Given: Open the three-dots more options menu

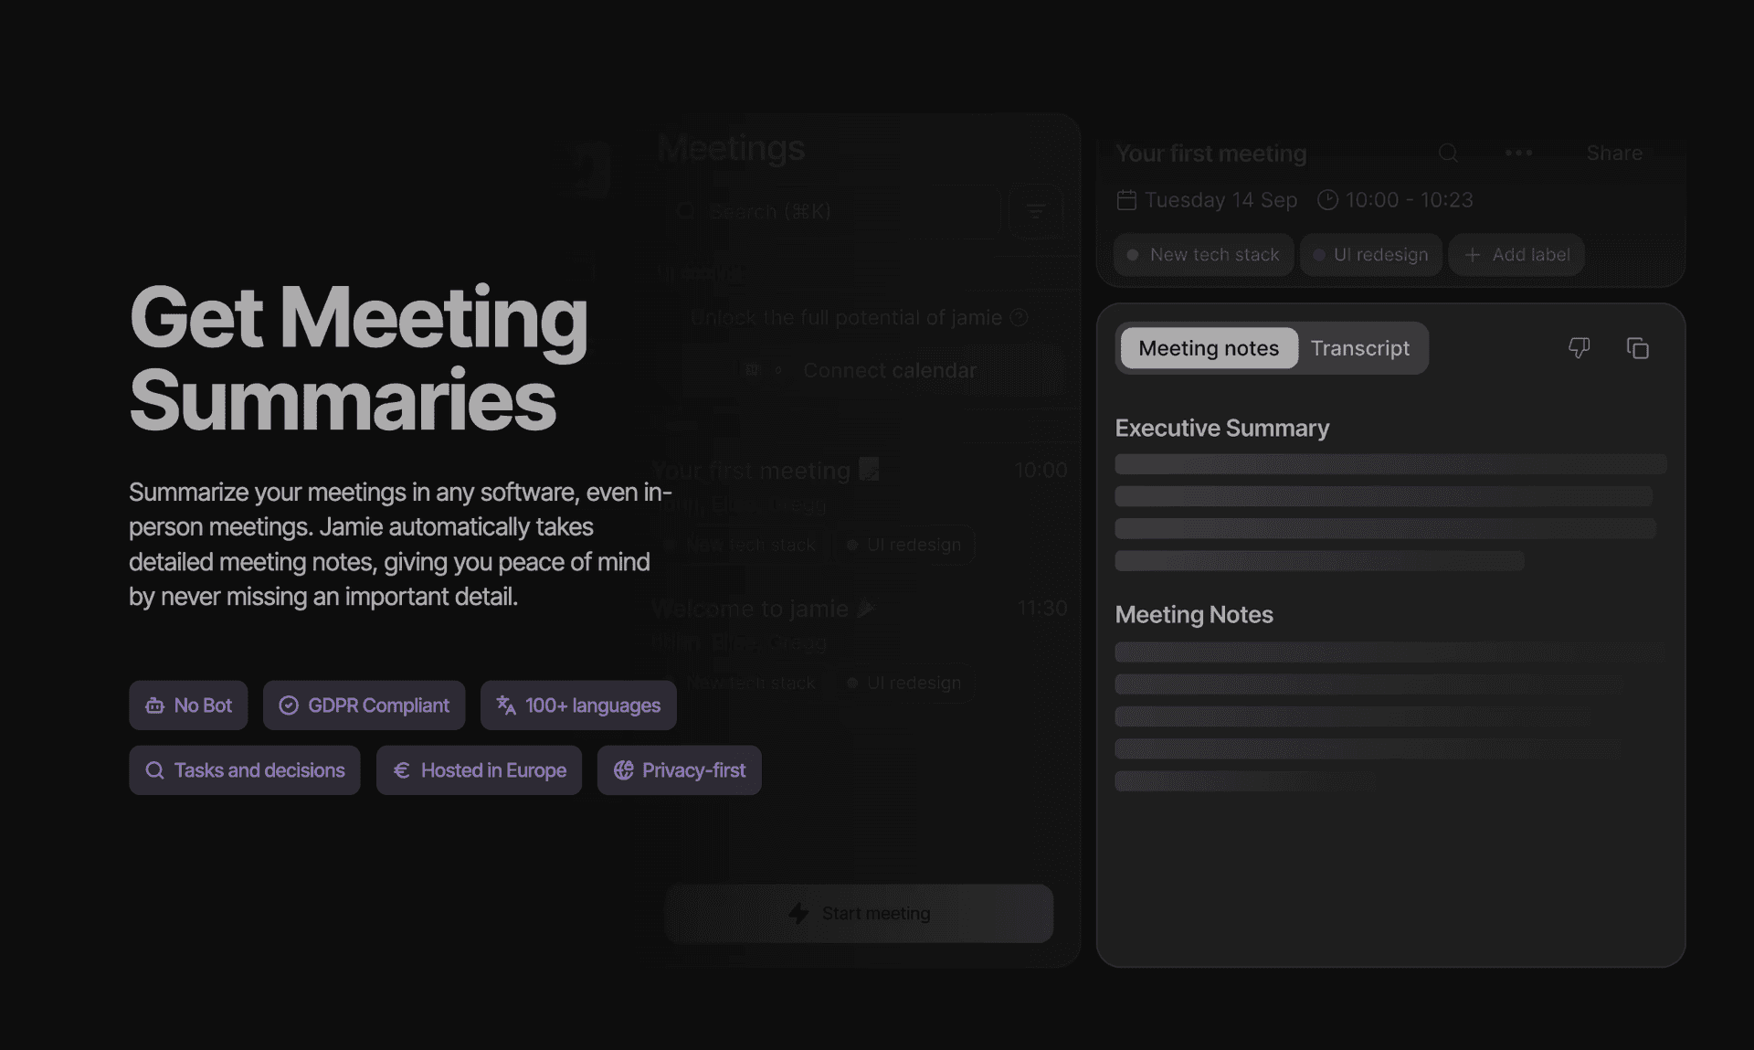Looking at the screenshot, I should (x=1518, y=153).
